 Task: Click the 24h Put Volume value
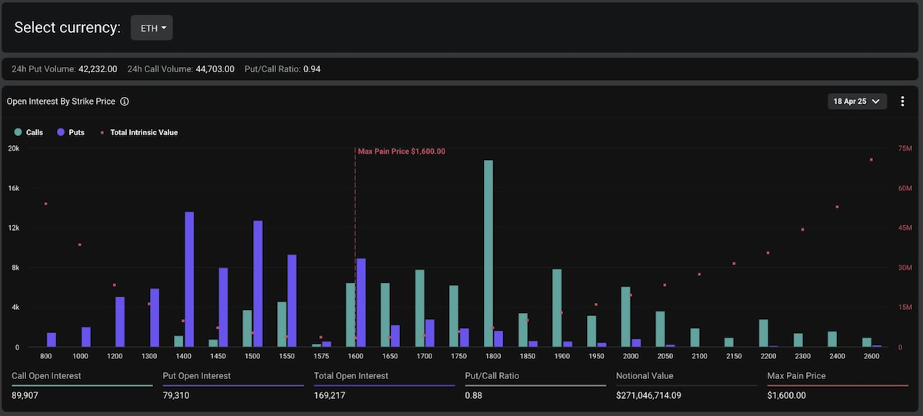click(x=98, y=69)
